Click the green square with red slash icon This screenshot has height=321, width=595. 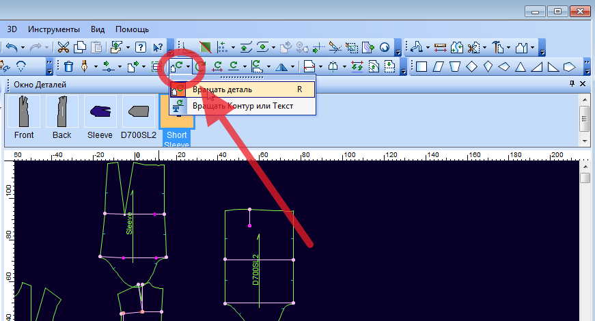click(205, 47)
